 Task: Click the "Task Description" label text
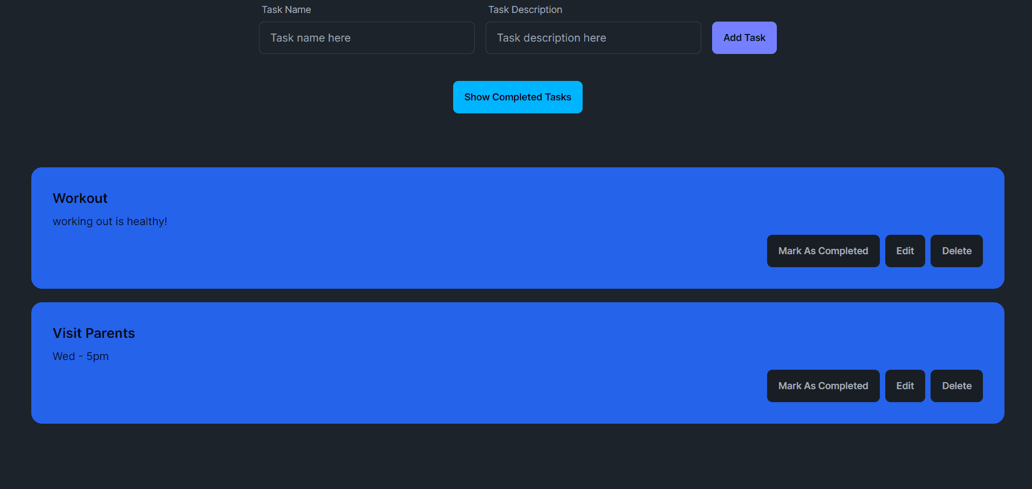click(x=525, y=10)
